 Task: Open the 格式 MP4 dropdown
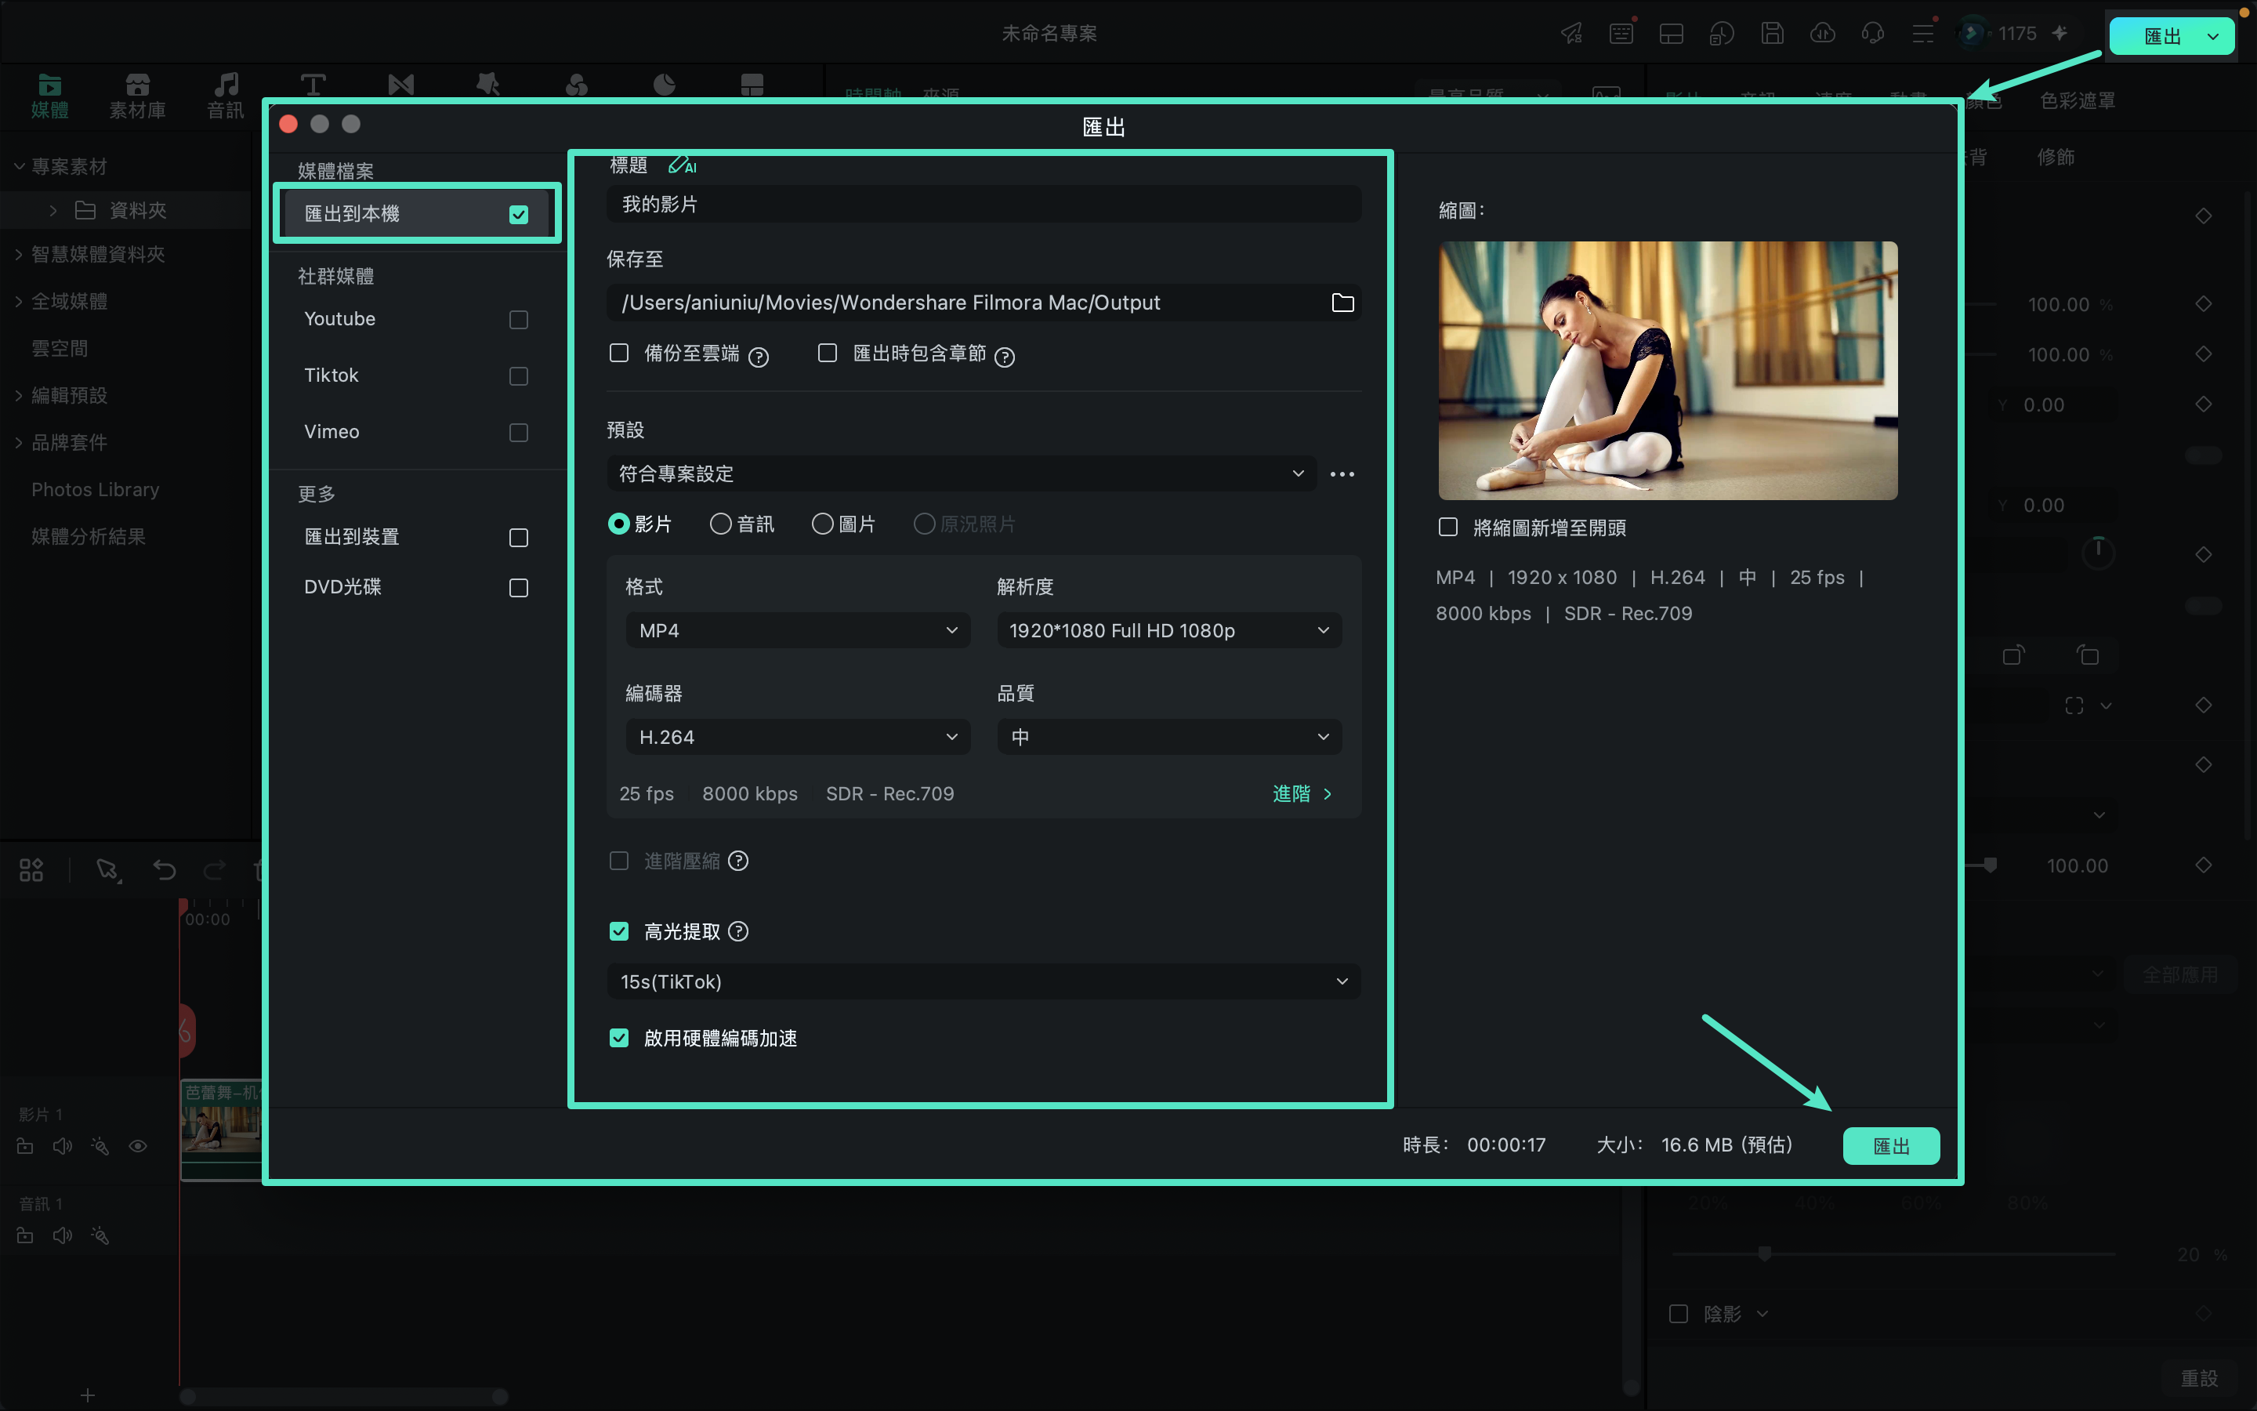pyautogui.click(x=798, y=631)
